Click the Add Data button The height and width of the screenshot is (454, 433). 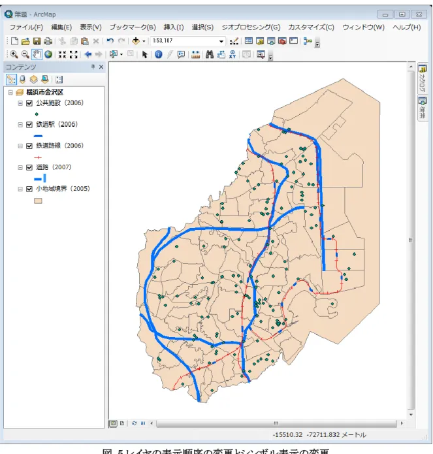[135, 41]
